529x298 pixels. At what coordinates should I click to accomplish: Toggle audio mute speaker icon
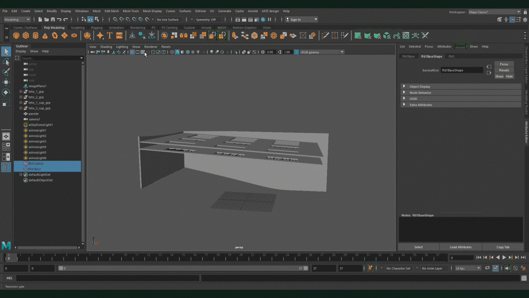[x=507, y=268]
